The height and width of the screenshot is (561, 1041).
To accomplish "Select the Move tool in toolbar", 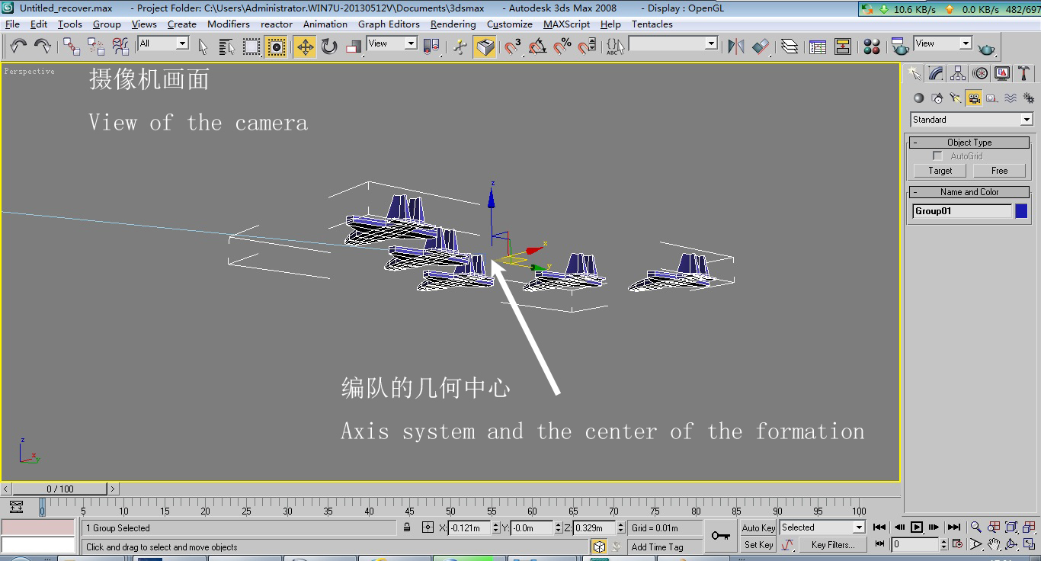I will (x=305, y=47).
